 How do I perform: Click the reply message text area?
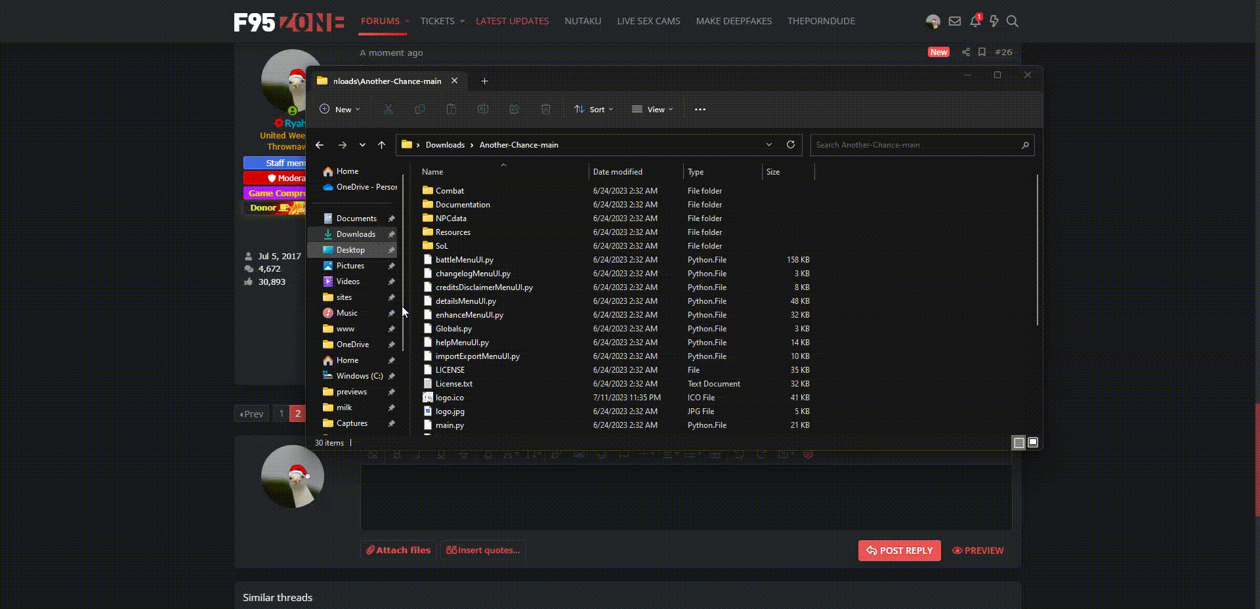click(x=686, y=497)
